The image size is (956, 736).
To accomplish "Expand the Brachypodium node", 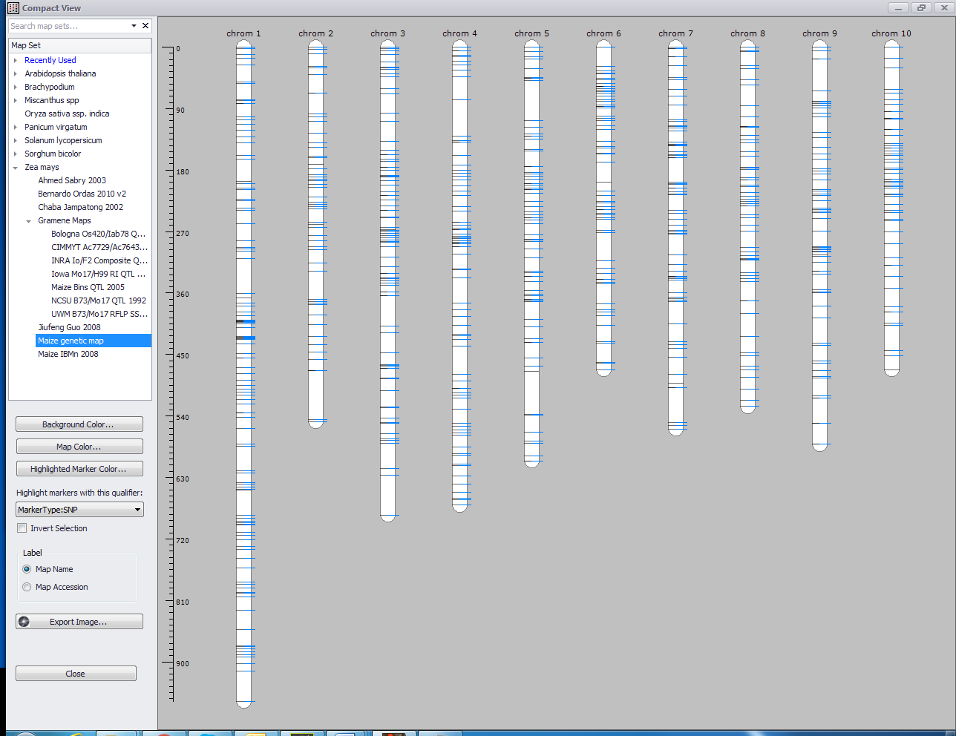I will pos(16,87).
